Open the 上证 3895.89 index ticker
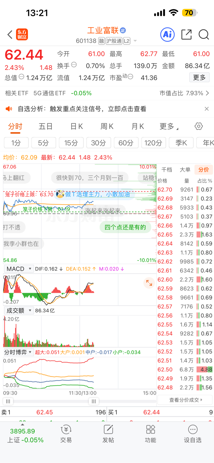This screenshot has height=463, width=214. click(x=25, y=435)
